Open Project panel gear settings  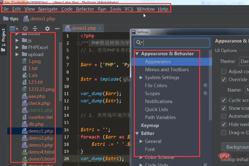(x=47, y=29)
